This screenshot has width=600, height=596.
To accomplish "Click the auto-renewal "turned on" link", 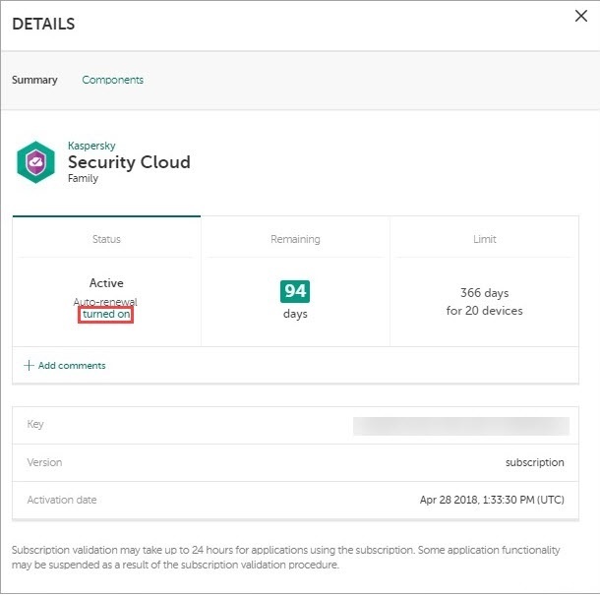I will pos(106,315).
